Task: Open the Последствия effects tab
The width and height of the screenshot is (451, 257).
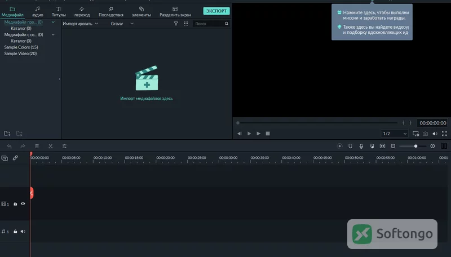Action: pos(110,12)
